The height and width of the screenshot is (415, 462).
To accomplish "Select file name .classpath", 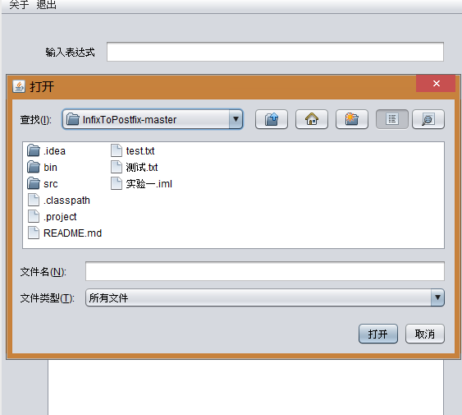I will click(x=66, y=201).
